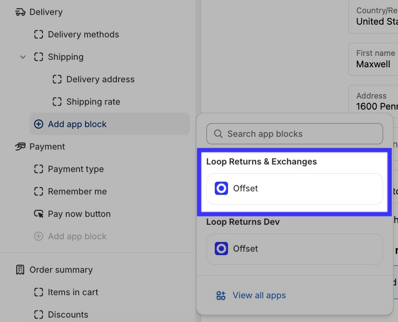Click the Loop Returns & Exchanges Offset icon
This screenshot has height=322, width=398.
point(221,188)
